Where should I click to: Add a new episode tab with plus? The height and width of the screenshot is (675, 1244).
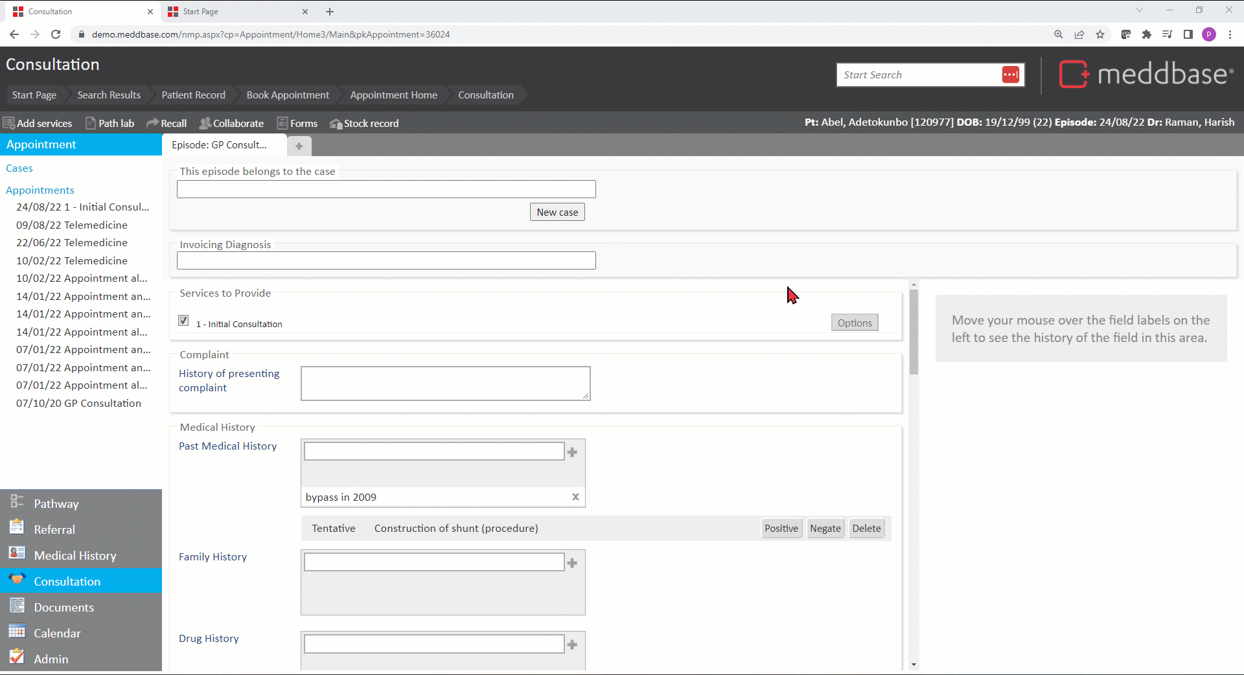(x=299, y=146)
